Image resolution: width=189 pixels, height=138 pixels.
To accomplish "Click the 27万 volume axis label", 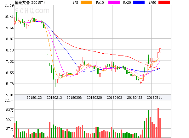I will coord(10,129).
